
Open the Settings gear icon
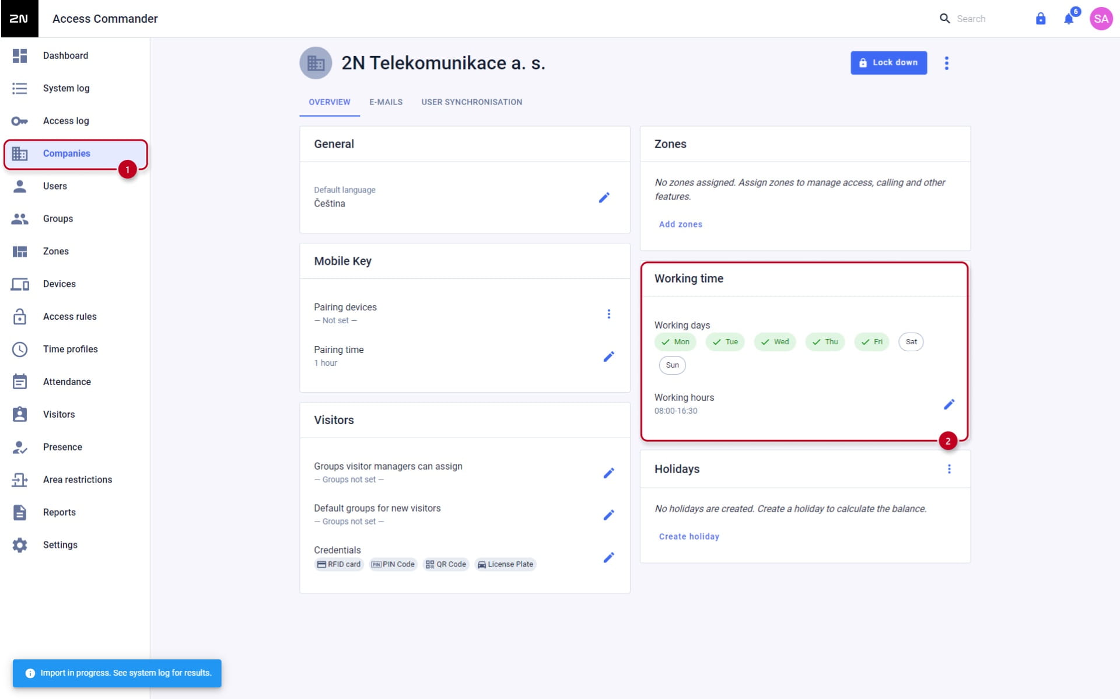click(20, 545)
